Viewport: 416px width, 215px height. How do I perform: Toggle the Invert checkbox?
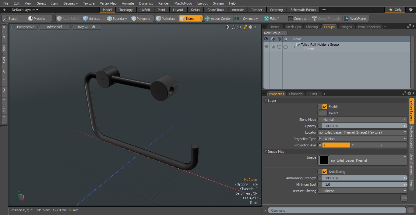click(325, 113)
